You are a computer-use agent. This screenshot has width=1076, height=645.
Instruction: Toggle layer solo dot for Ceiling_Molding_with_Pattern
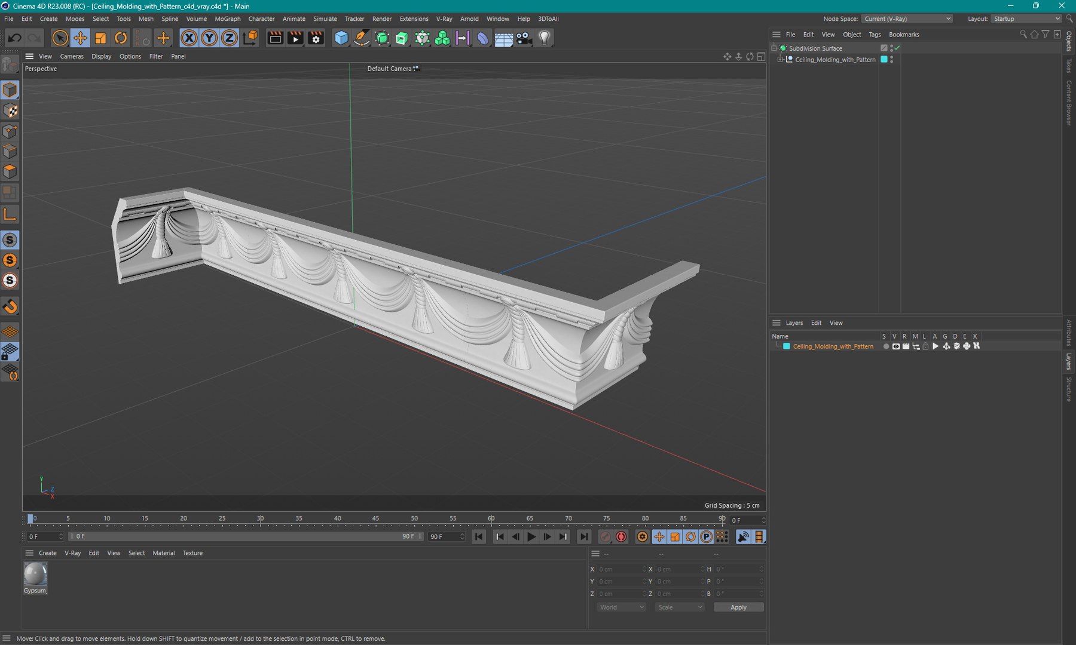point(886,346)
